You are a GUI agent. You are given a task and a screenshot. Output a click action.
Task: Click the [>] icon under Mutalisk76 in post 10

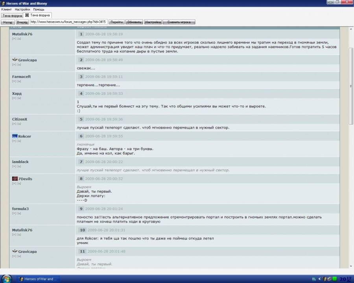[14, 235]
